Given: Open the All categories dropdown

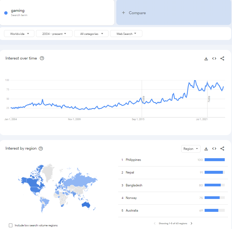Looking at the screenshot, I should tap(91, 34).
